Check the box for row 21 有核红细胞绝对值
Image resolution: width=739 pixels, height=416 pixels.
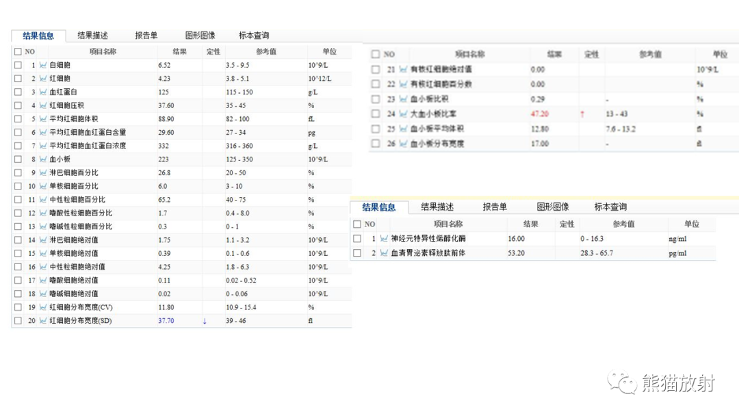[x=376, y=69]
